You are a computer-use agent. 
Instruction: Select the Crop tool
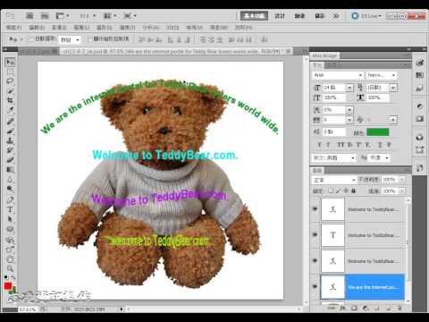(x=10, y=100)
